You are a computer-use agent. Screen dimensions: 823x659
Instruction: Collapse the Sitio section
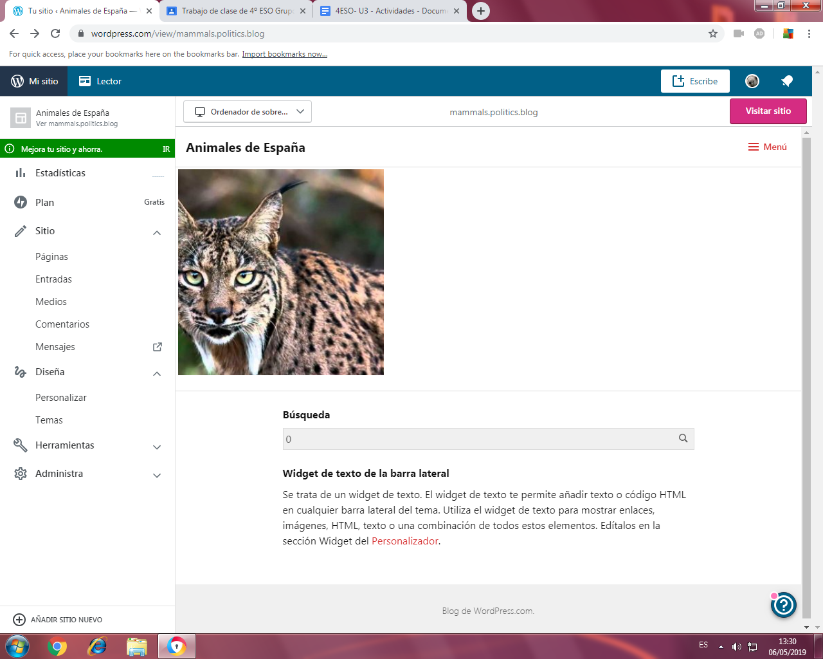tap(157, 232)
